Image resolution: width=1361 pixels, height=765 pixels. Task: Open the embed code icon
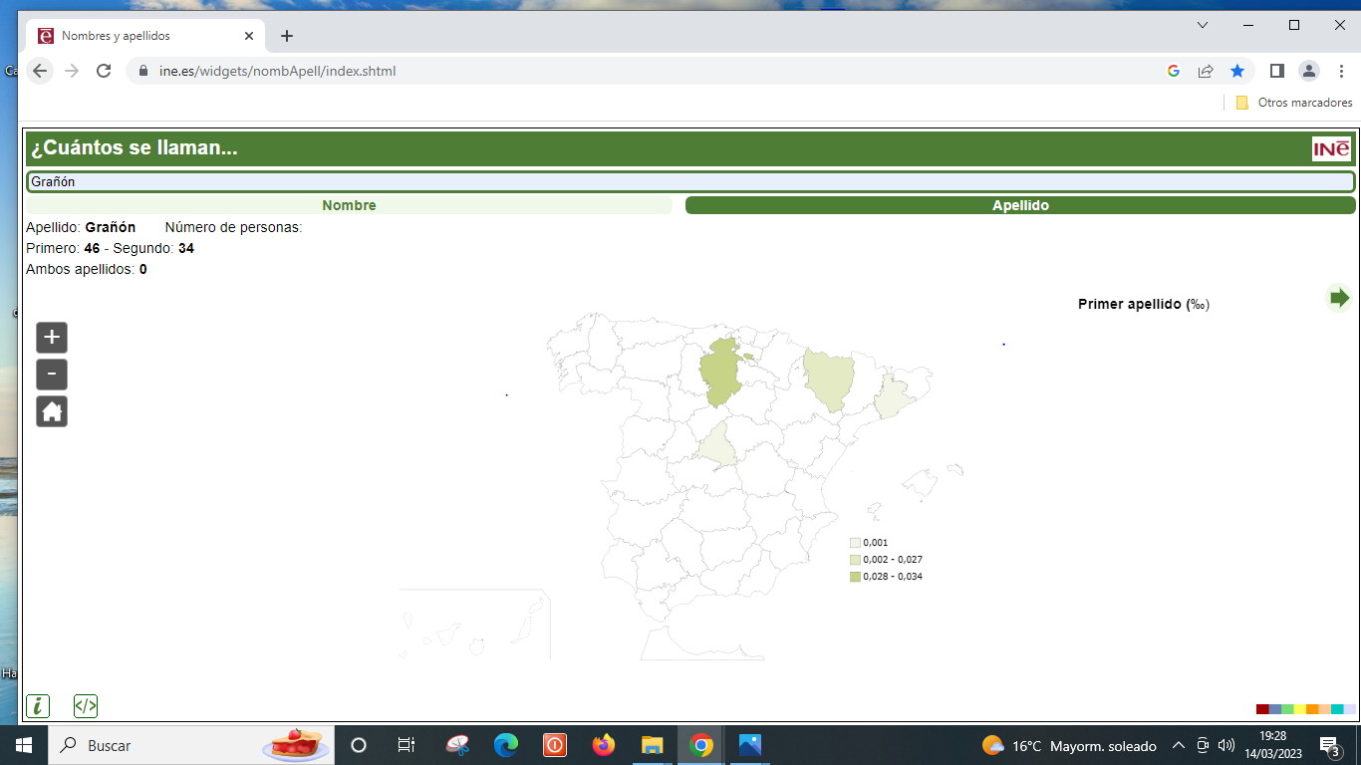pos(86,706)
